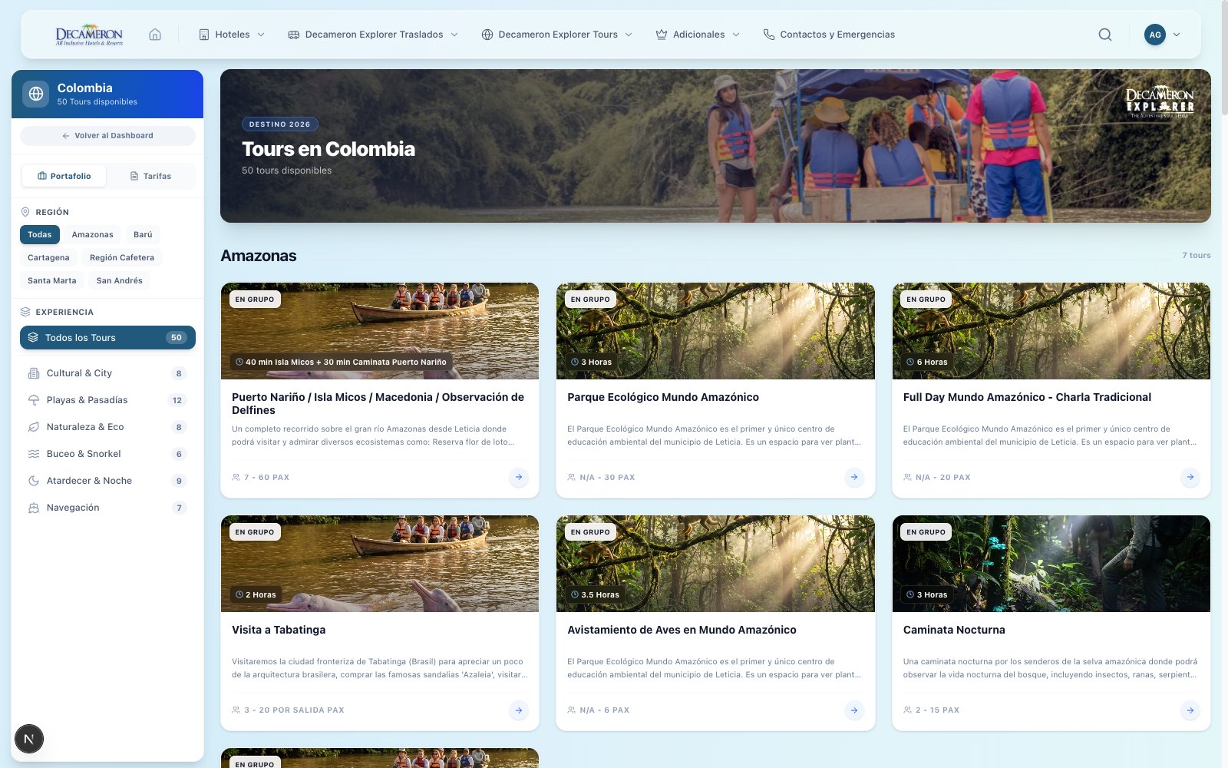Open arrow on Visita a Tabatinga card

click(519, 710)
